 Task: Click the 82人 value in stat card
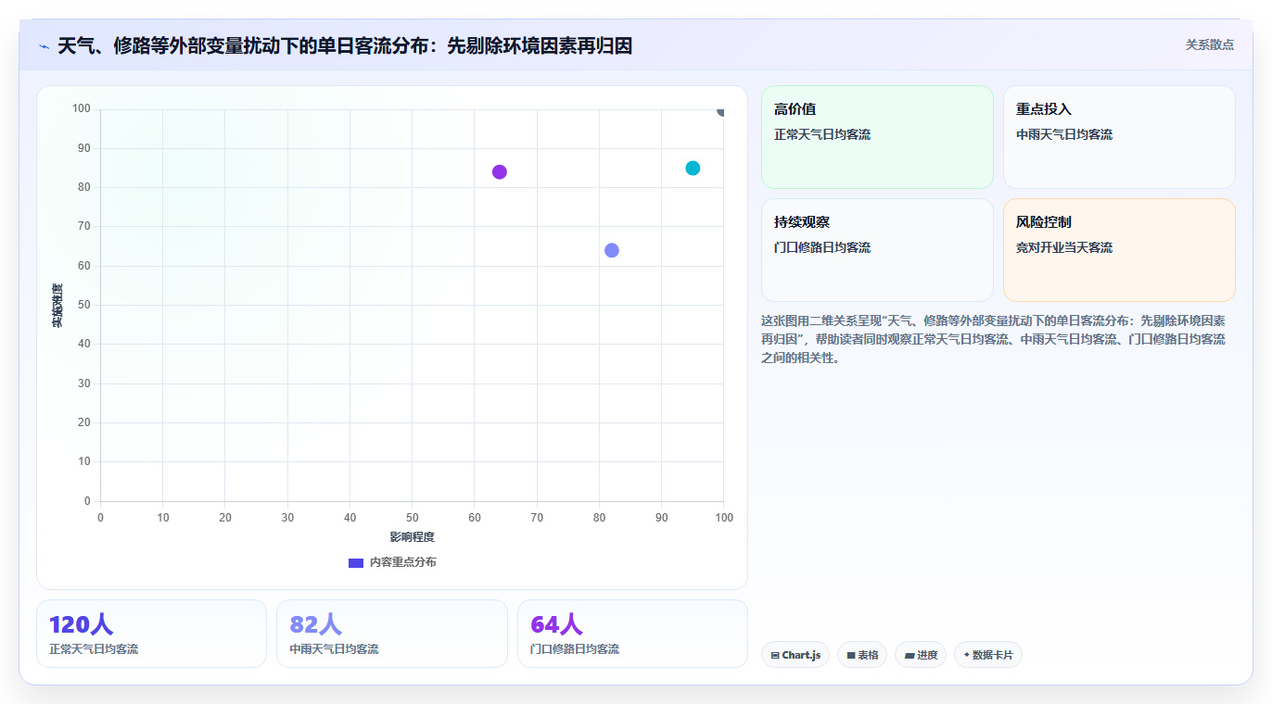(315, 624)
